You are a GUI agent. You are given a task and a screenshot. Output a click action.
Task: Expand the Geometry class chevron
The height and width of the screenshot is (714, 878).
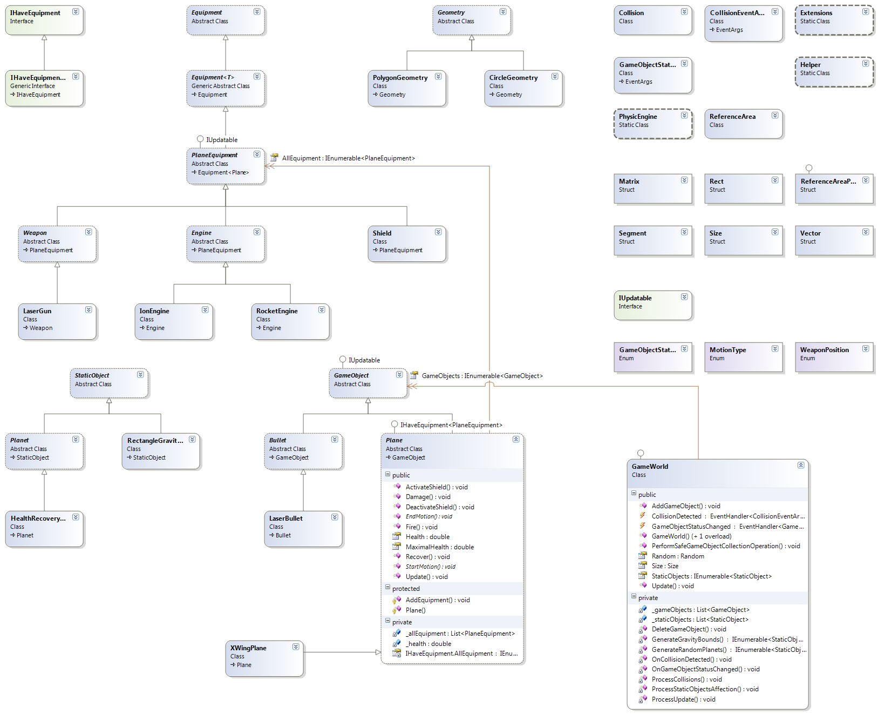click(503, 11)
